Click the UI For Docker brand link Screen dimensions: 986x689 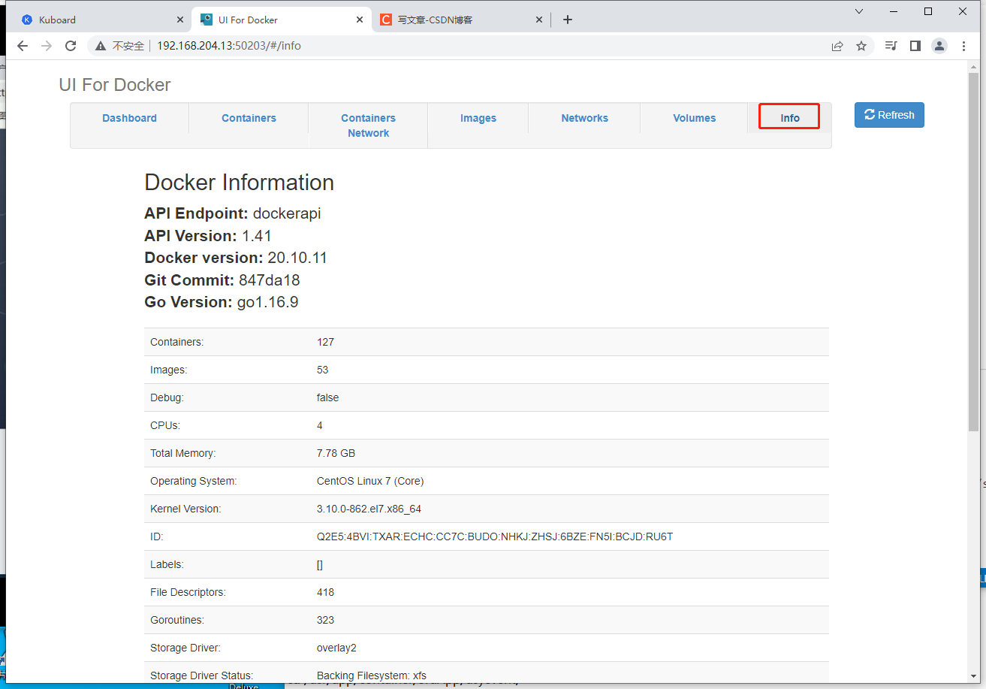click(x=115, y=85)
